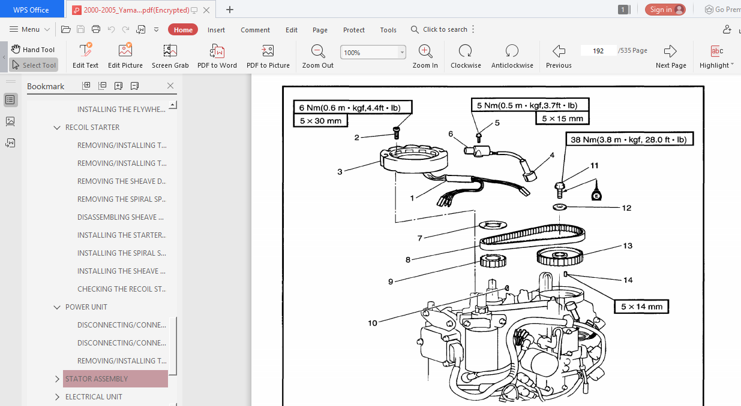Image resolution: width=741 pixels, height=406 pixels.
Task: Open bookmark DISASSEMBLING SHEAVE
Action: click(x=121, y=217)
